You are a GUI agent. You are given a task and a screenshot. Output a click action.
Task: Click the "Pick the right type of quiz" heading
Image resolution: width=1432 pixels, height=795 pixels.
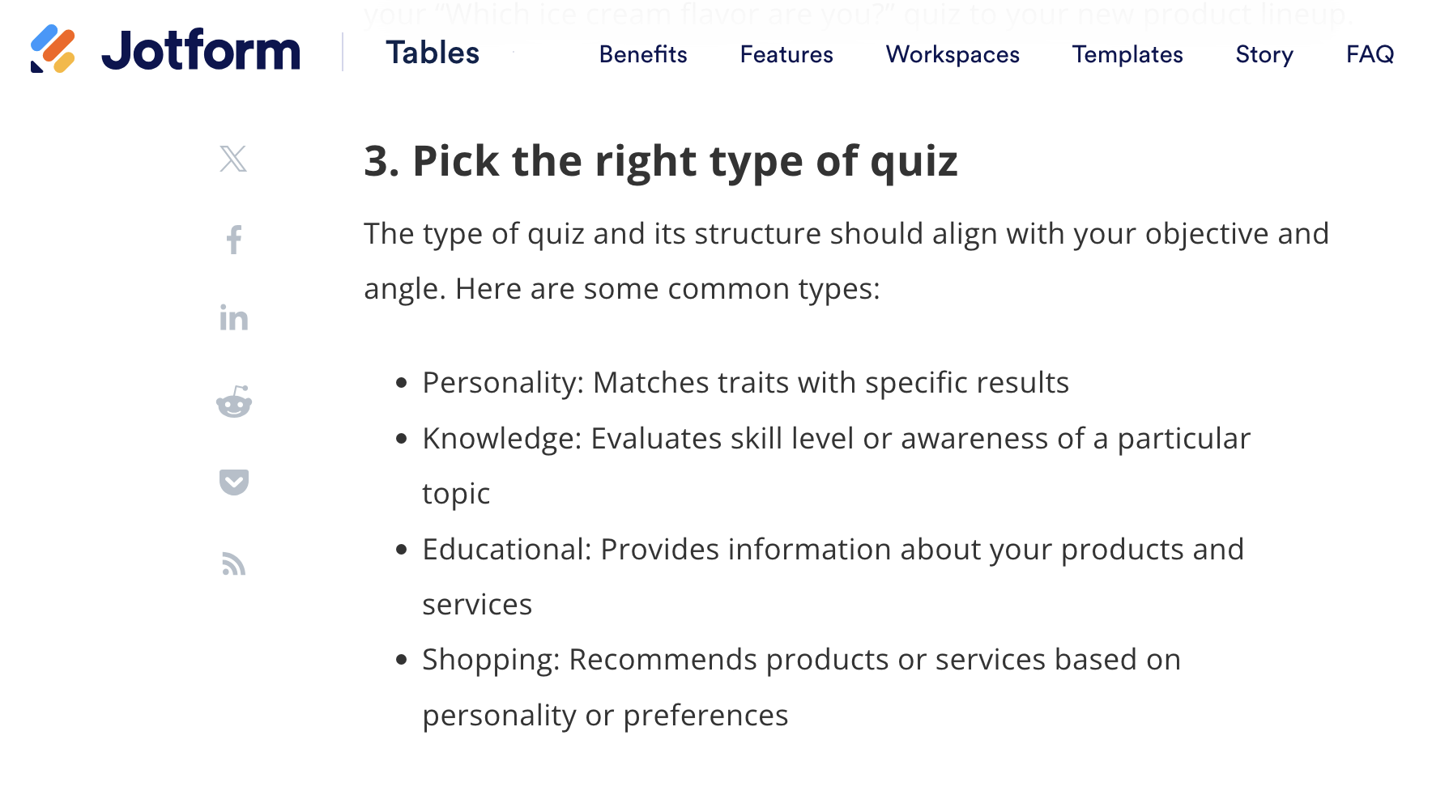click(x=661, y=161)
